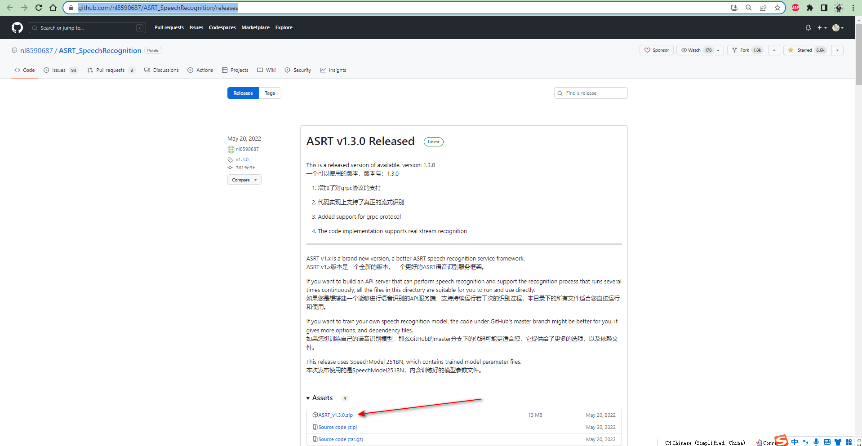862x446 pixels.
Task: Open the ASRT_SpeechRecognition repository link
Action: click(x=100, y=51)
